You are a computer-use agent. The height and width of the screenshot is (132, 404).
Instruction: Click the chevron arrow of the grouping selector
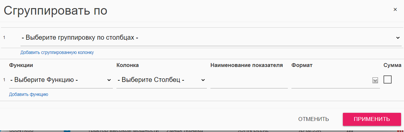pyautogui.click(x=398, y=38)
